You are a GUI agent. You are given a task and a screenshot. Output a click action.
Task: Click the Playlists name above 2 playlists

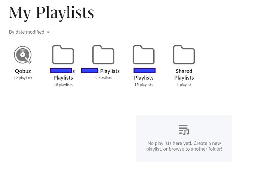tap(110, 71)
